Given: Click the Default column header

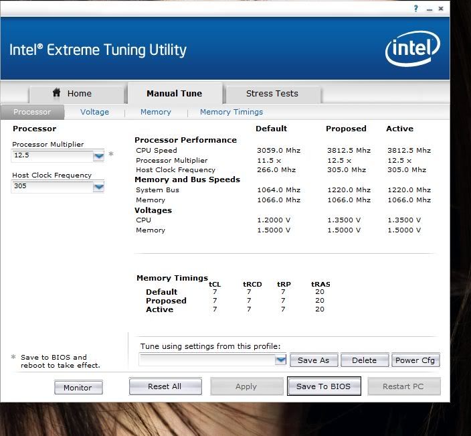Looking at the screenshot, I should [x=271, y=129].
